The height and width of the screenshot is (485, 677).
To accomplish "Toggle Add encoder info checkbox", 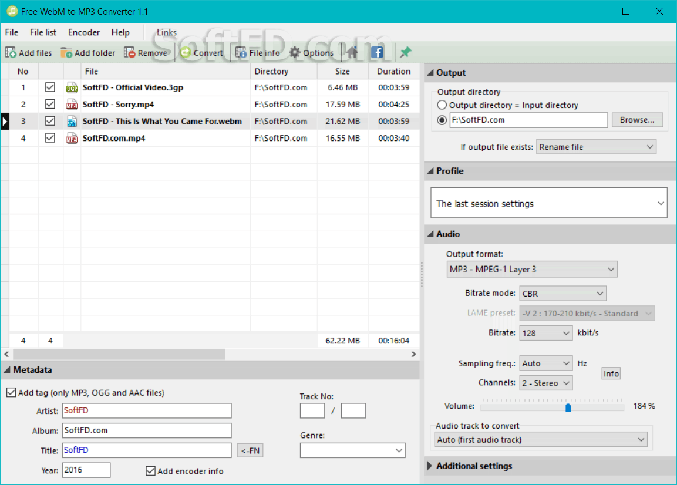I will point(151,471).
